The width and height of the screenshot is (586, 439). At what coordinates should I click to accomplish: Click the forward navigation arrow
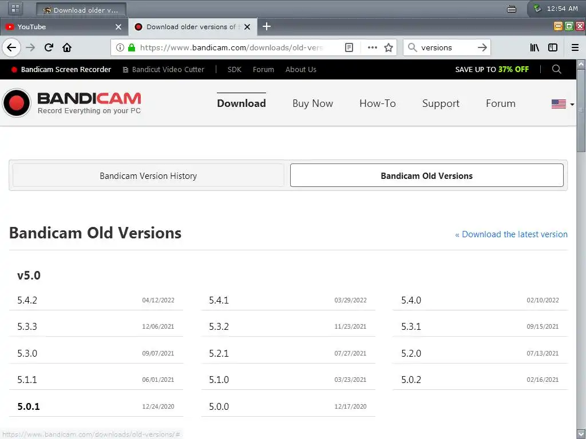(30, 48)
